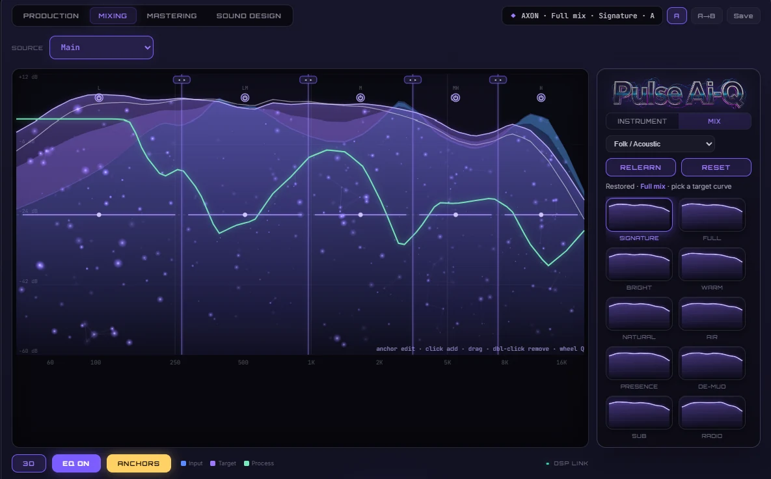The height and width of the screenshot is (479, 771).
Task: Select the A state button
Action: click(x=677, y=16)
